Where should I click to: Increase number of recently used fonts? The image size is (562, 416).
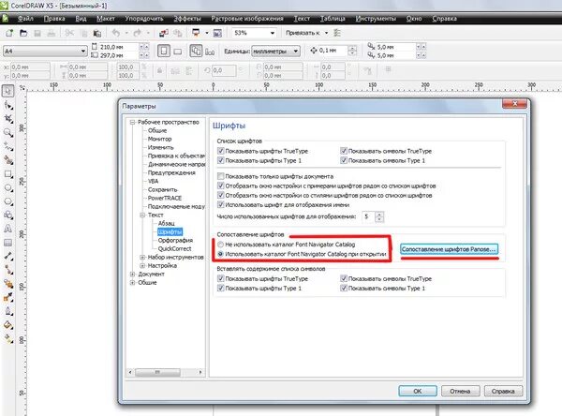click(379, 215)
